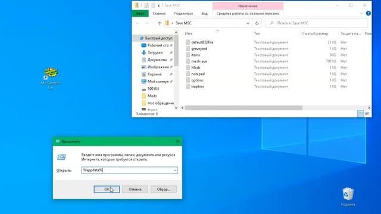Sort files by the Защита па... column
Screen dimensions: 381x214
point(351,33)
